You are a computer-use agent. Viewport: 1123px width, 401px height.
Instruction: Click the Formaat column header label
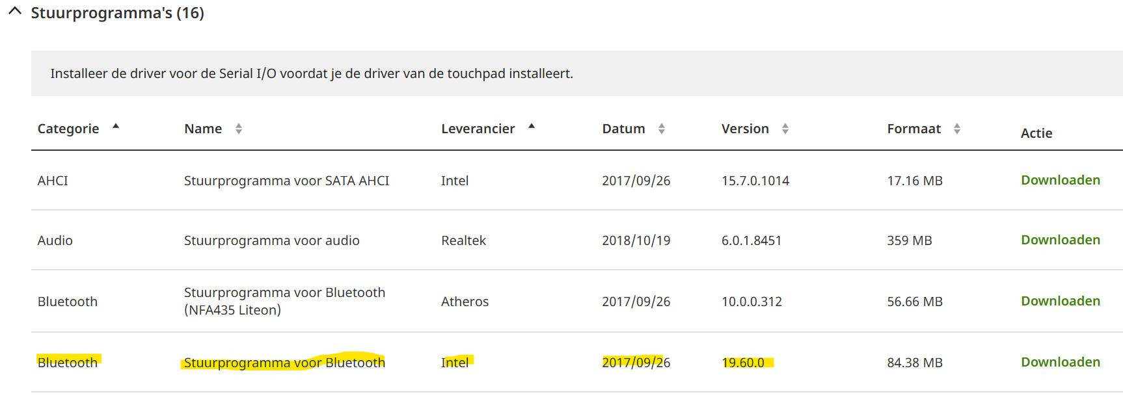click(x=913, y=129)
